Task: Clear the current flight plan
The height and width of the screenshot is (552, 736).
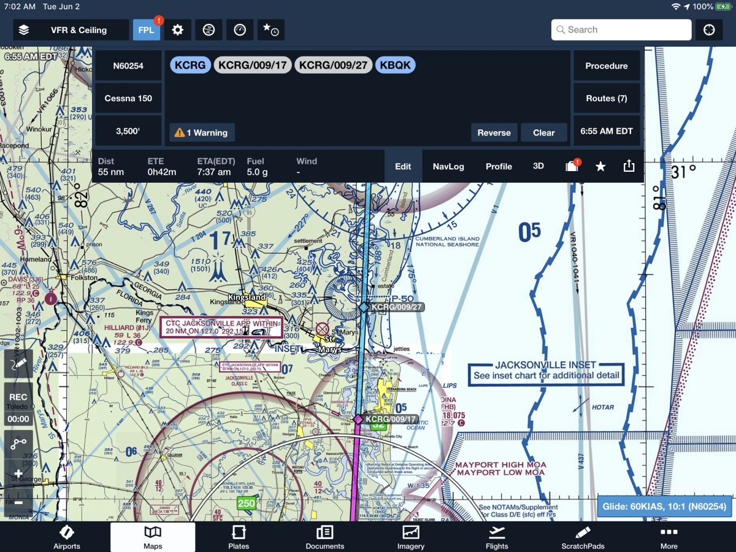Action: (544, 132)
